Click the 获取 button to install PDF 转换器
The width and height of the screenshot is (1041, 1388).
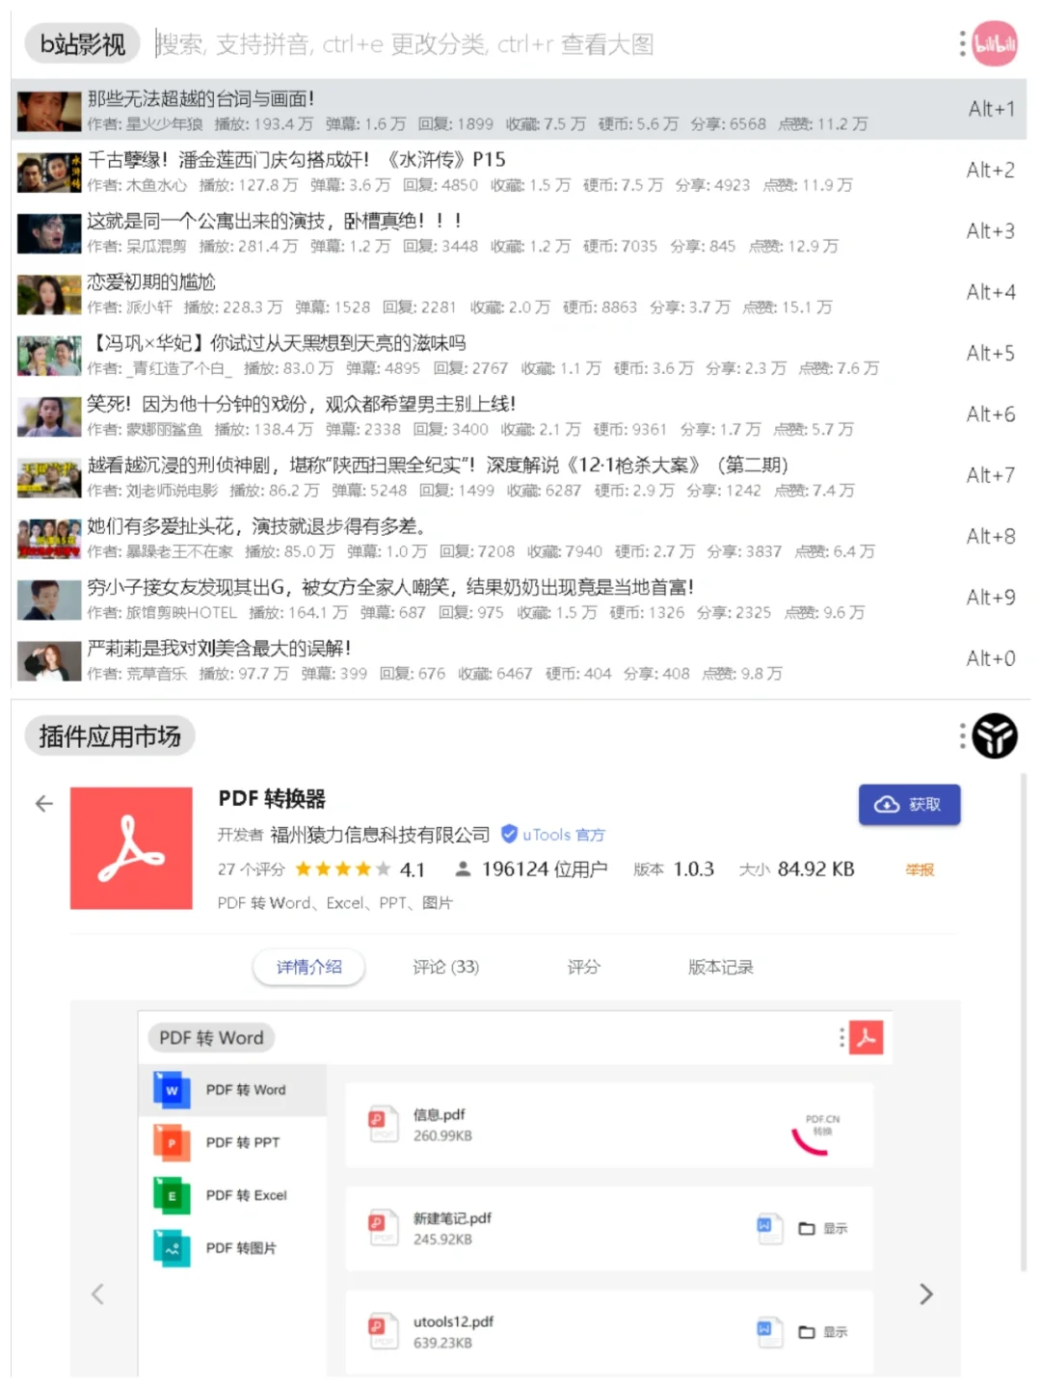[909, 804]
